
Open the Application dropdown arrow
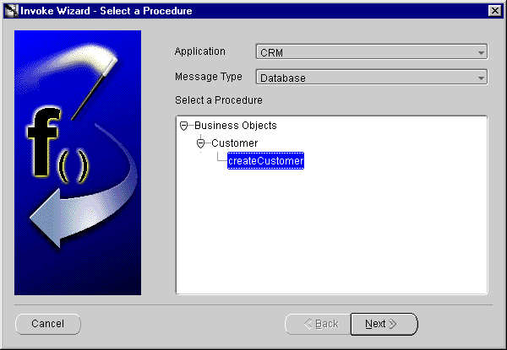pyautogui.click(x=481, y=52)
